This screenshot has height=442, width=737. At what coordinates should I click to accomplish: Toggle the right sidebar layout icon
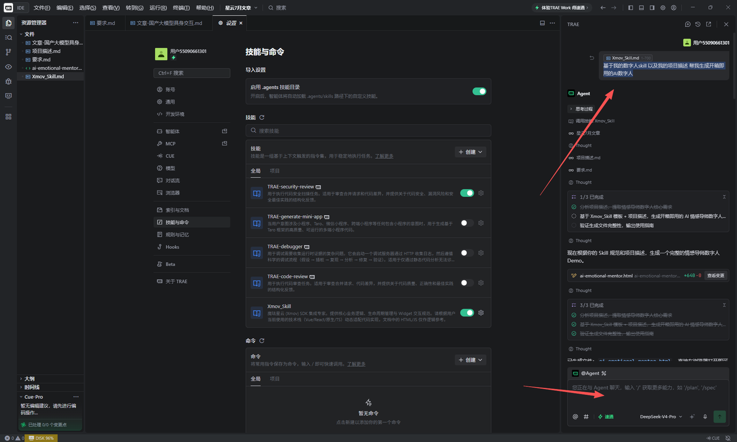[x=652, y=8]
